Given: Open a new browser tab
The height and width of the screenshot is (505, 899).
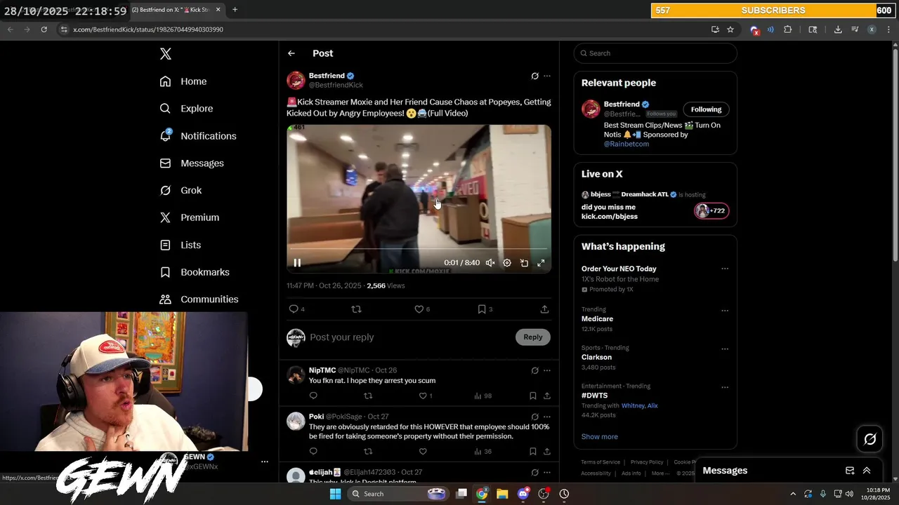Looking at the screenshot, I should pos(235,10).
